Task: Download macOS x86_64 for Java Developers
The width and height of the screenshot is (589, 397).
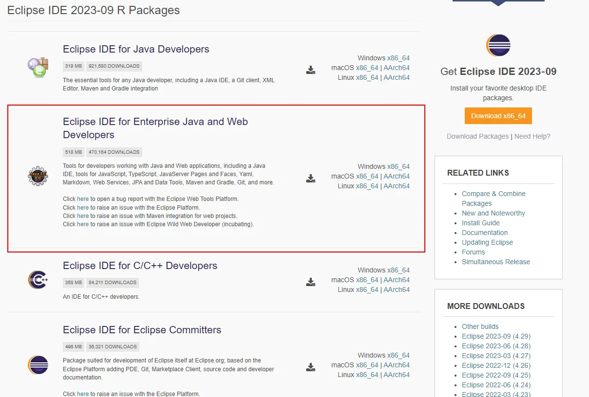Action: [367, 68]
